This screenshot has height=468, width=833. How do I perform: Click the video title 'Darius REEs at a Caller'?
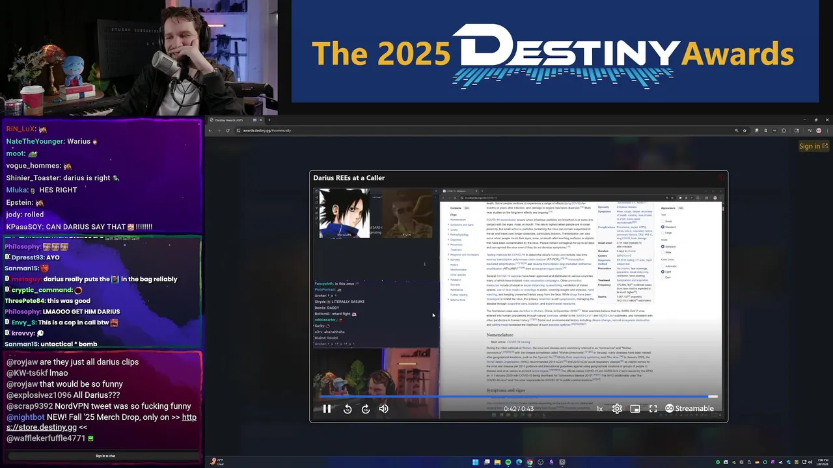tap(349, 177)
